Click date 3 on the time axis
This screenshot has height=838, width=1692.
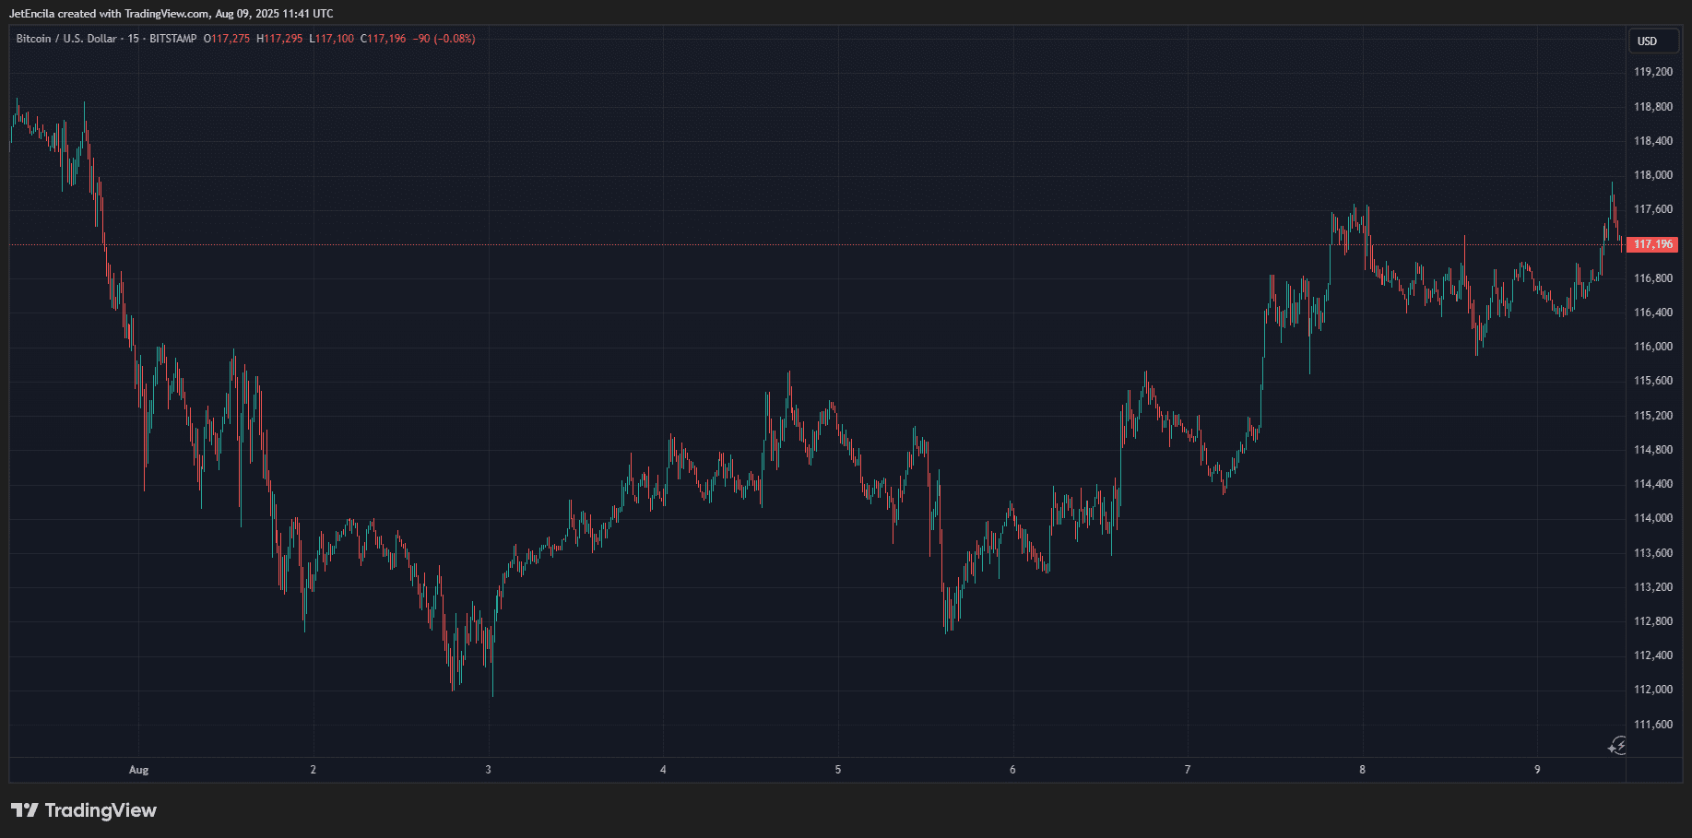488,770
